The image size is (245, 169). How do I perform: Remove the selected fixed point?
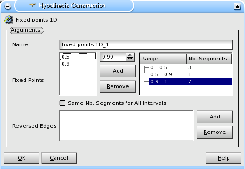pyautogui.click(x=118, y=86)
